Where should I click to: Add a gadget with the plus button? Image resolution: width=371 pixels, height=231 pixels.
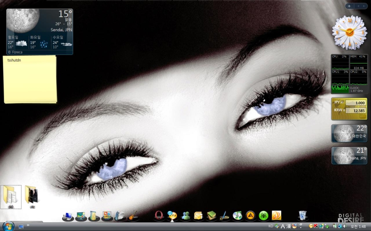(x=349, y=6)
